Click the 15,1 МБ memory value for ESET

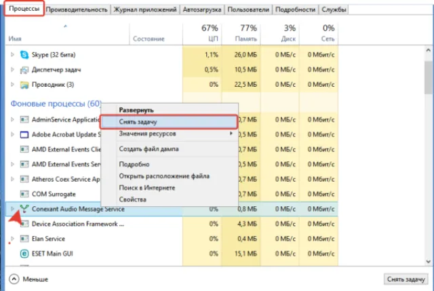[245, 254]
